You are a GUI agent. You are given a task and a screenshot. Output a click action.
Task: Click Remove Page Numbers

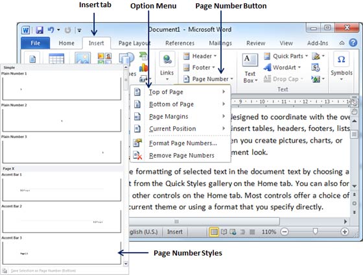[181, 156]
